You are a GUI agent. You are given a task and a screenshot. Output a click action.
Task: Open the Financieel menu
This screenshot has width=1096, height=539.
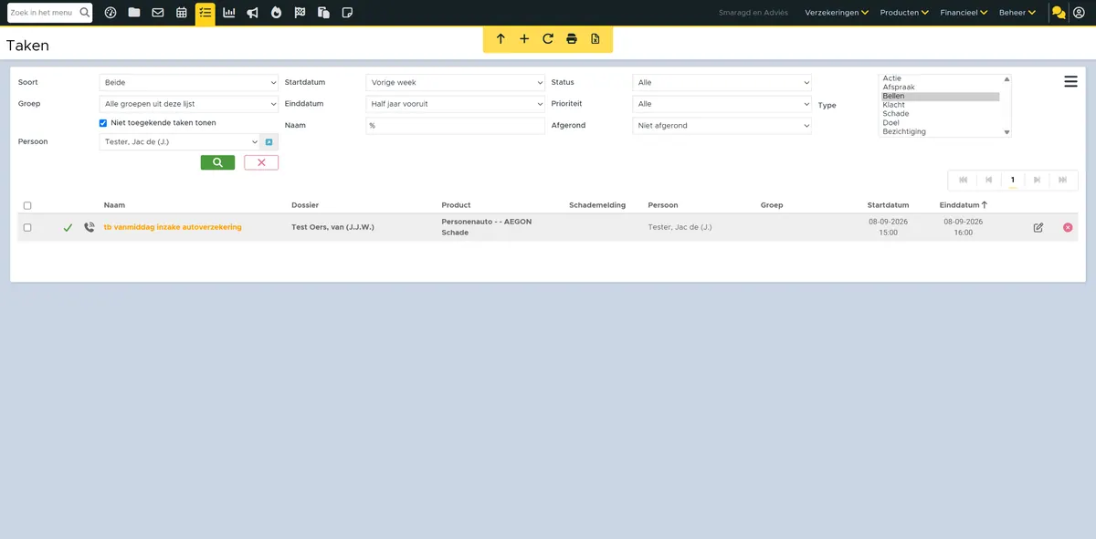964,13
